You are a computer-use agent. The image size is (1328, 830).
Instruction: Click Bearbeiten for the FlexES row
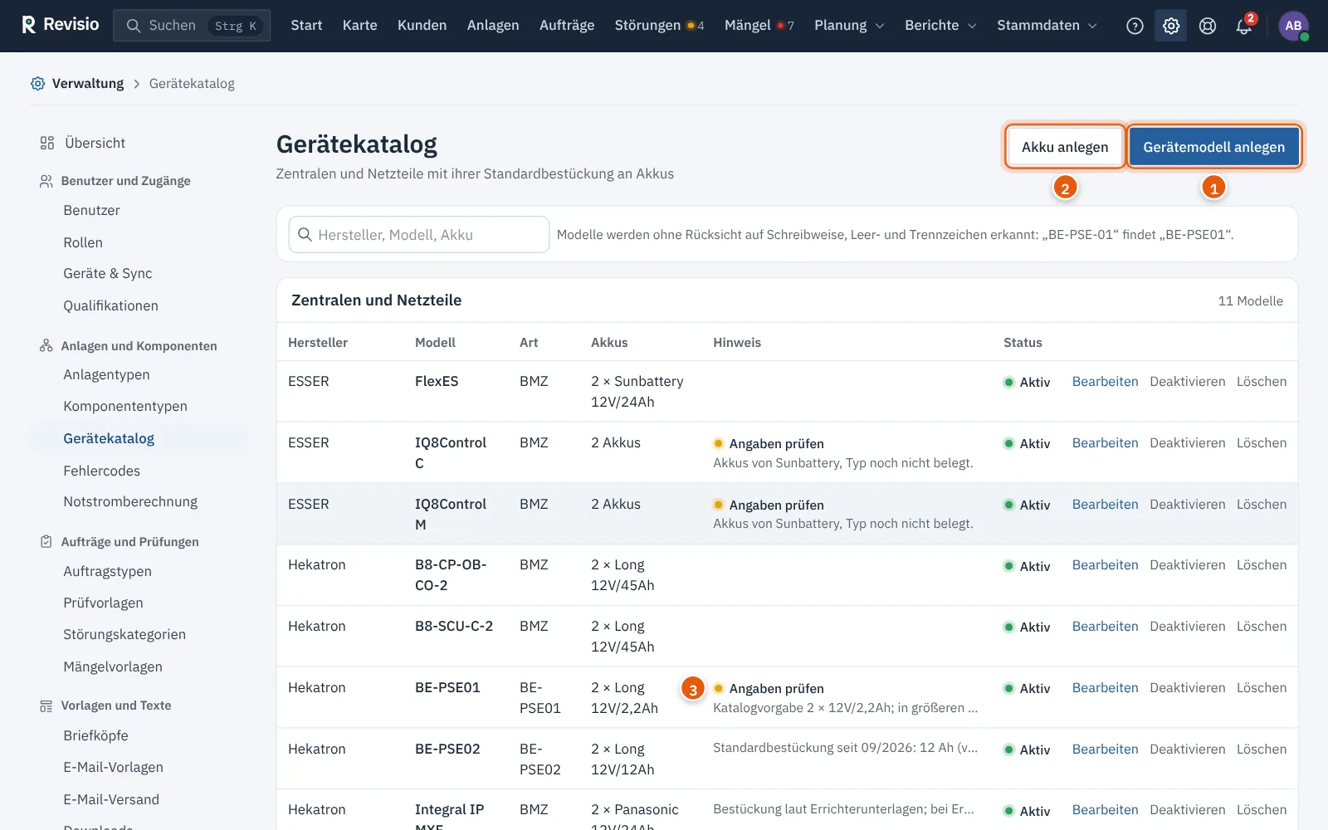tap(1105, 382)
